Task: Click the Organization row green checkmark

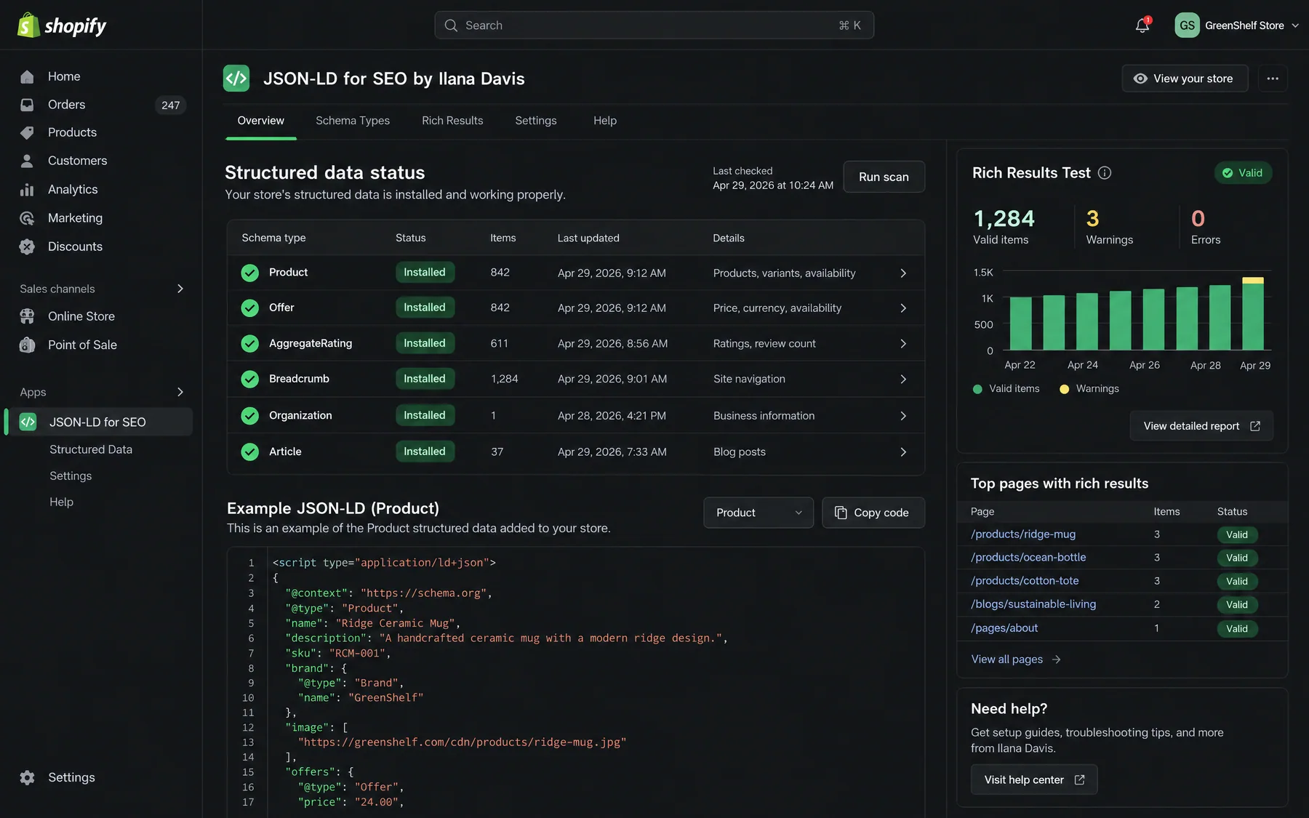Action: 250,415
